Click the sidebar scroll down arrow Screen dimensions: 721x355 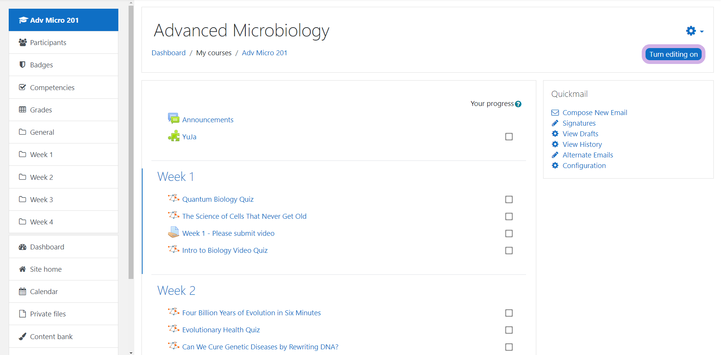(x=131, y=352)
